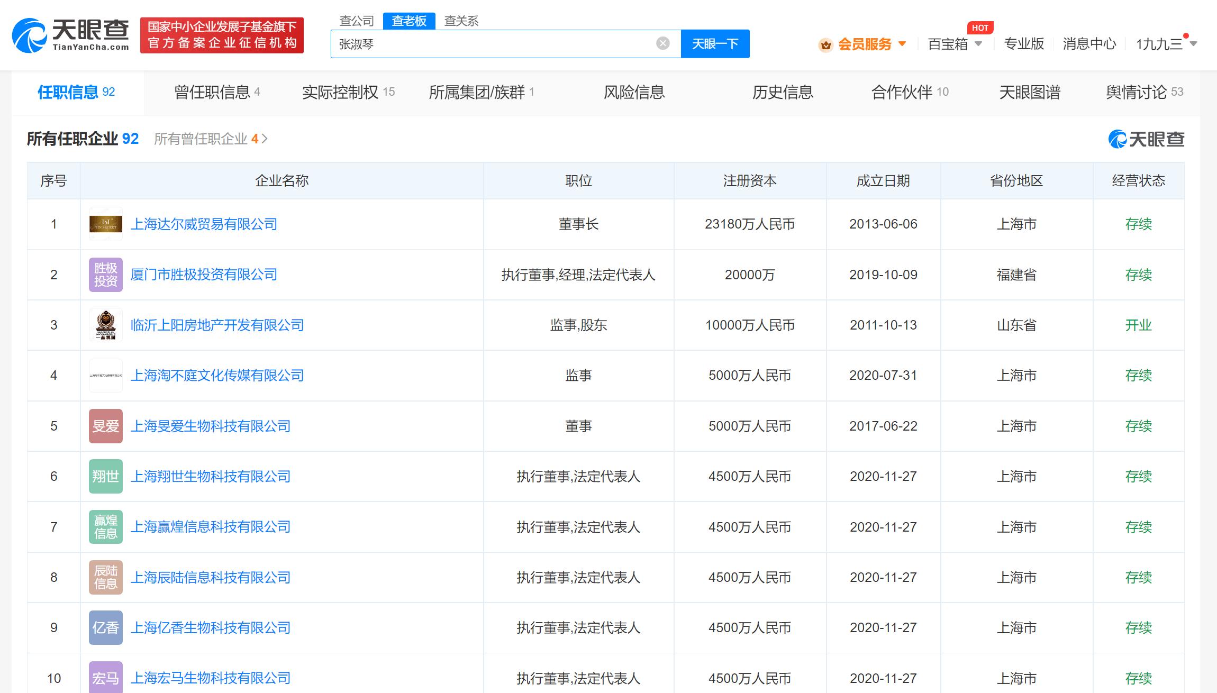Screen dimensions: 1217x693
Task: Switch to 查关系 search tab
Action: tap(461, 21)
